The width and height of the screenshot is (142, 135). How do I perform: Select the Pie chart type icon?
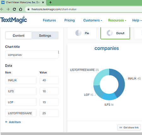[x=78, y=33]
